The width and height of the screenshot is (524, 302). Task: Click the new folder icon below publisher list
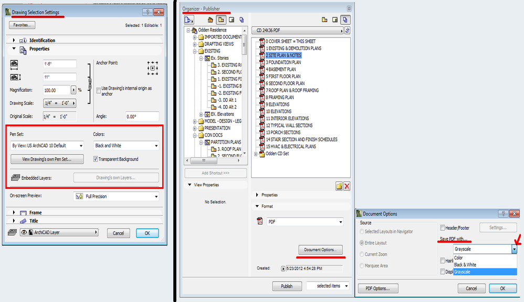(339, 186)
